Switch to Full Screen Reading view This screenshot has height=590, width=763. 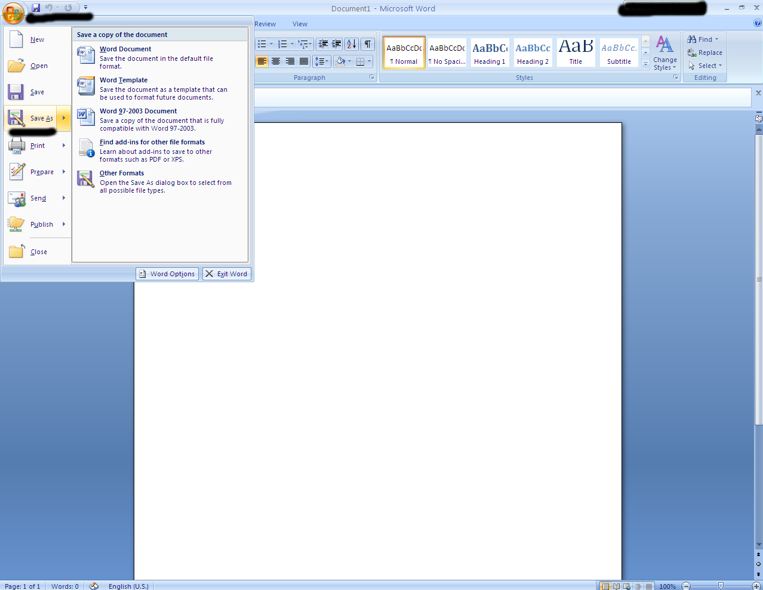point(616,586)
